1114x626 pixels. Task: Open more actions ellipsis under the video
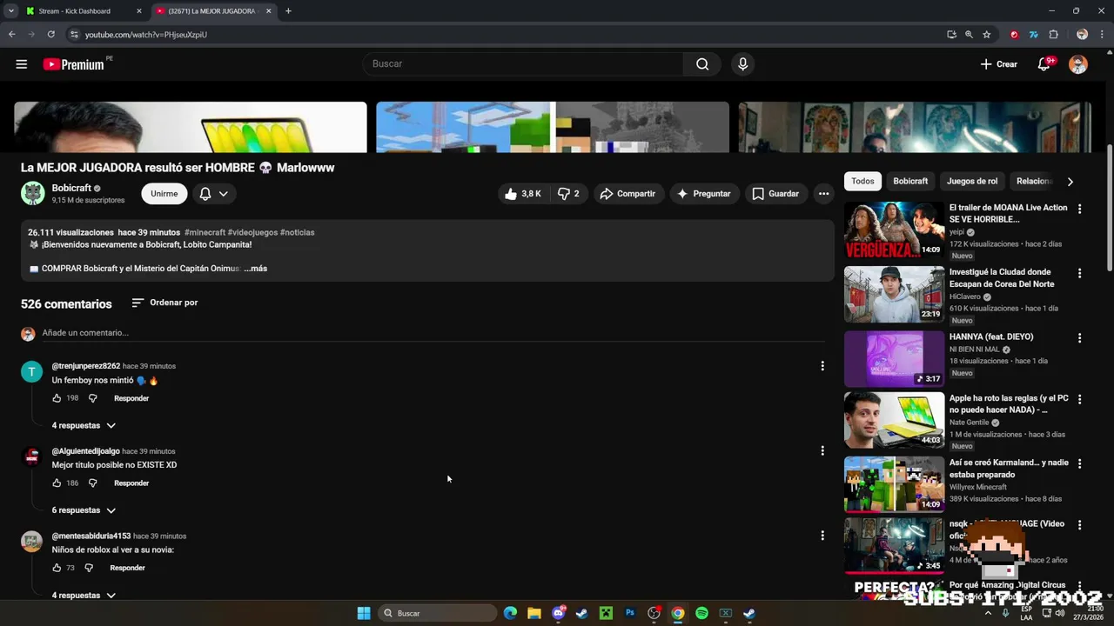click(823, 194)
